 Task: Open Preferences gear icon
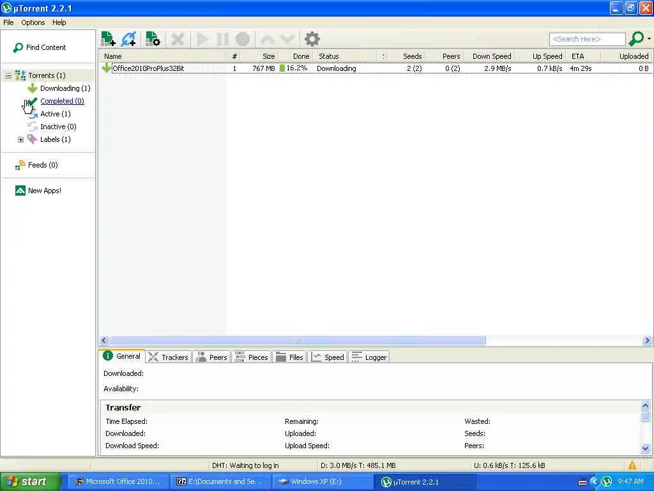point(312,39)
